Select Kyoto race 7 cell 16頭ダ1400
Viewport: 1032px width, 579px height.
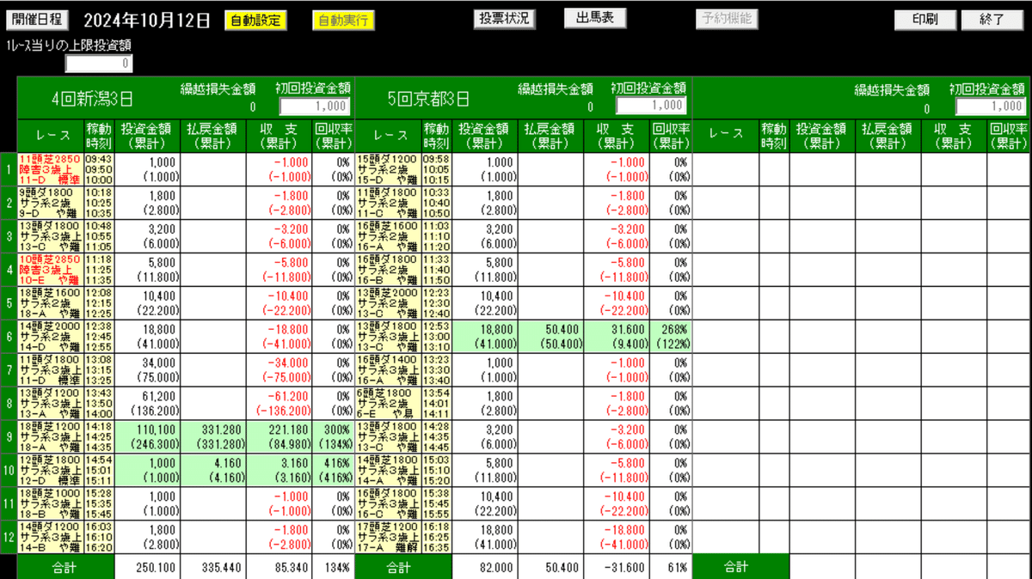tap(388, 369)
